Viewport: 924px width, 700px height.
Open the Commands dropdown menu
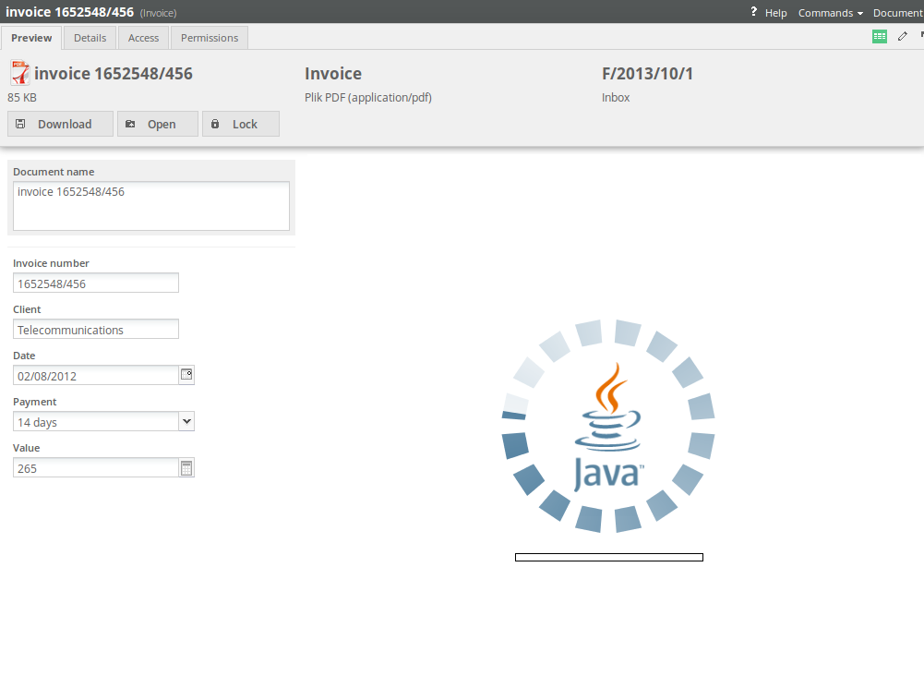(x=830, y=13)
